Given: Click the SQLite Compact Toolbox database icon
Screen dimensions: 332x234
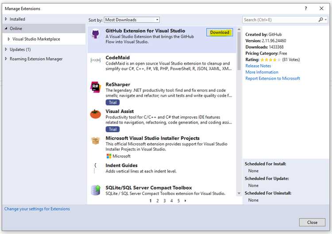Looking at the screenshot, I should point(96,190).
